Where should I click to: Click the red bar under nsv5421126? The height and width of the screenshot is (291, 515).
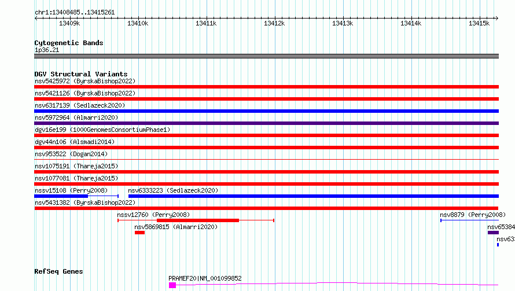(266, 99)
